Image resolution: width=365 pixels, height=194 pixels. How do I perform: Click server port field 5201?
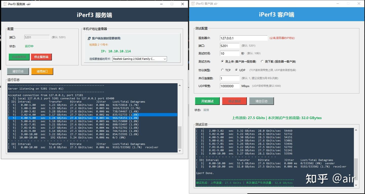pyautogui.click(x=37, y=37)
